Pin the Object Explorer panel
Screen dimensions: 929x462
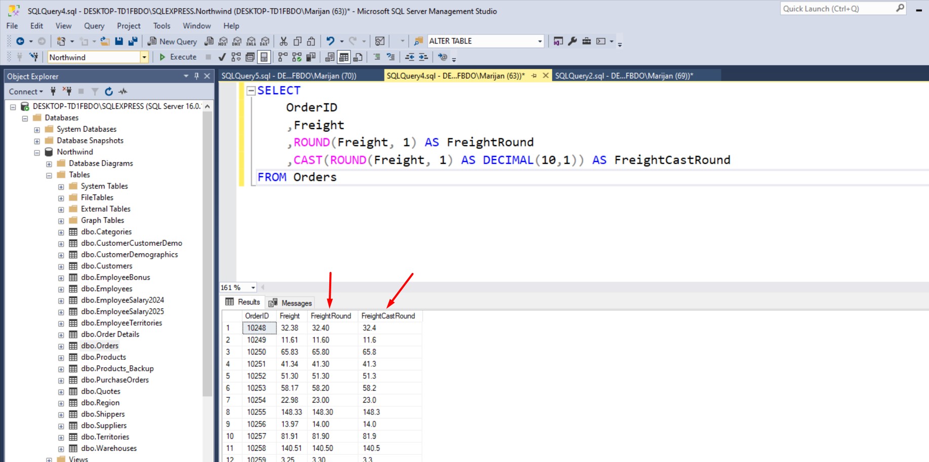tap(197, 76)
